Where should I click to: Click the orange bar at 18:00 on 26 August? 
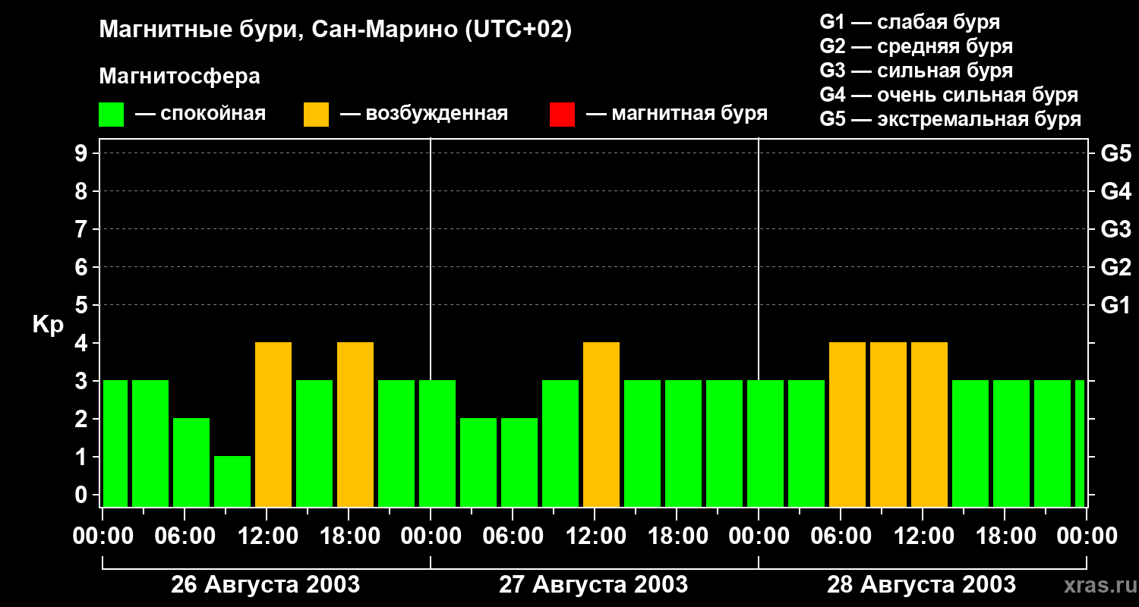pos(355,425)
